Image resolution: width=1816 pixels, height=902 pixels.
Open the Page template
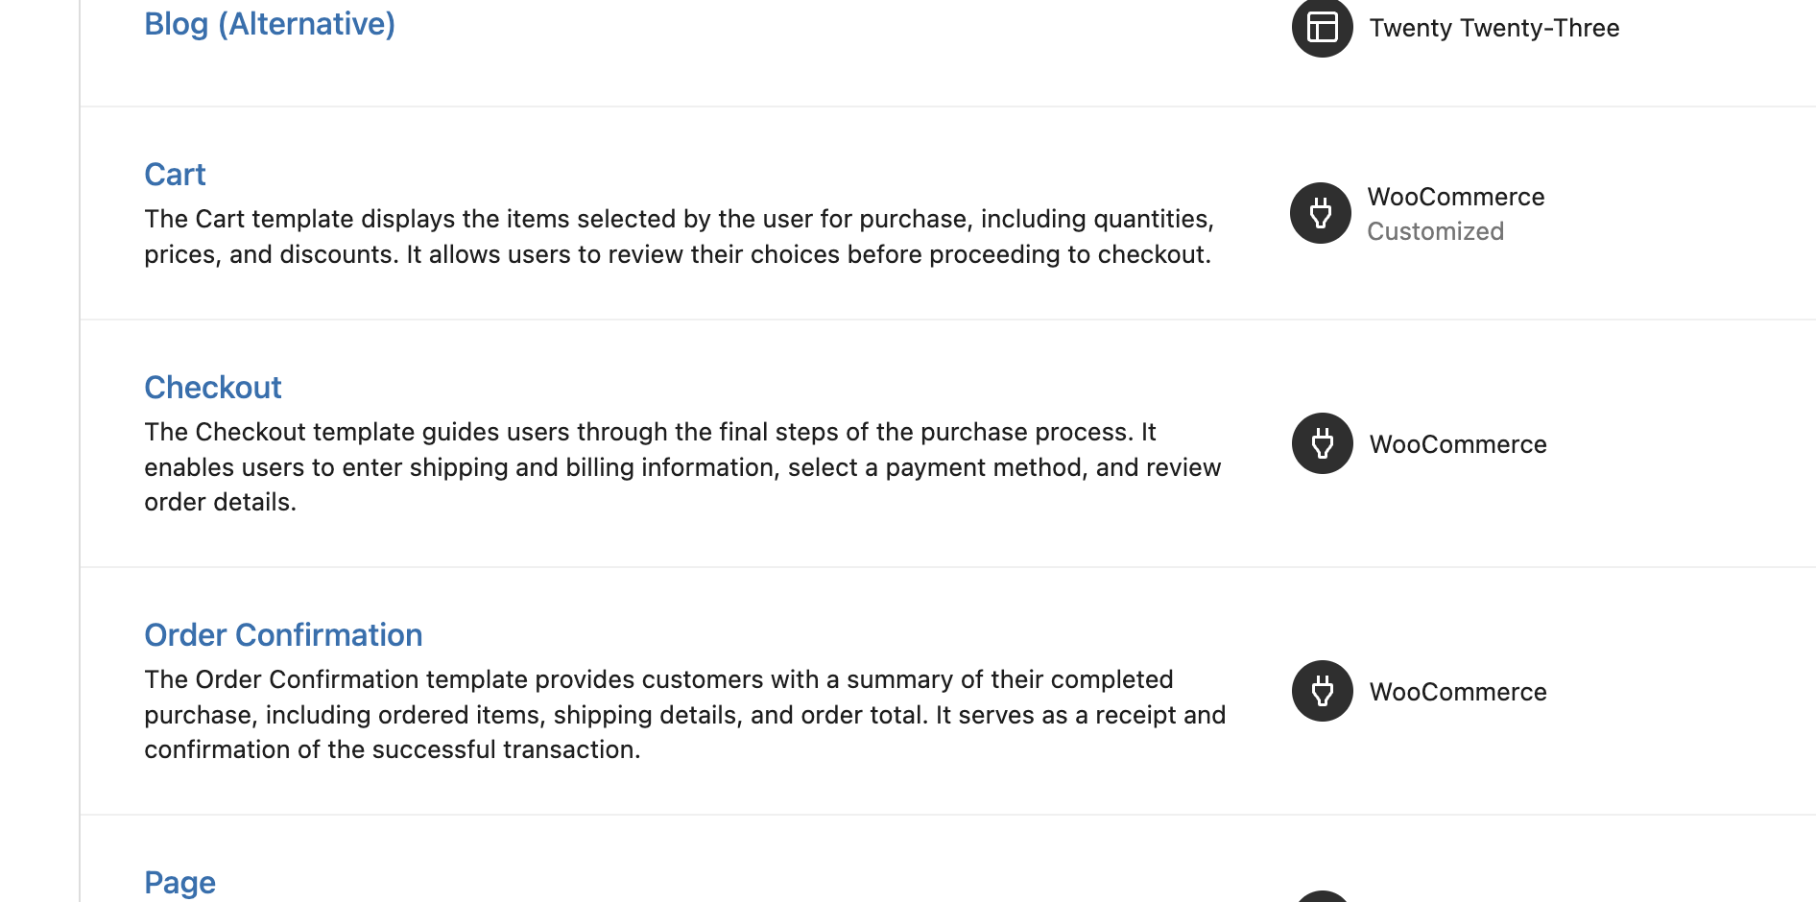(x=179, y=882)
